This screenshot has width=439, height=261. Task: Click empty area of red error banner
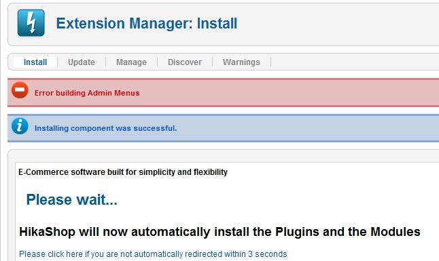(288, 93)
